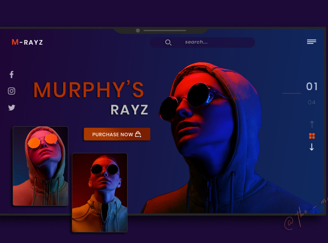Click the PURCHASE NOW button
Screen dimensions: 328x243
click(x=116, y=134)
